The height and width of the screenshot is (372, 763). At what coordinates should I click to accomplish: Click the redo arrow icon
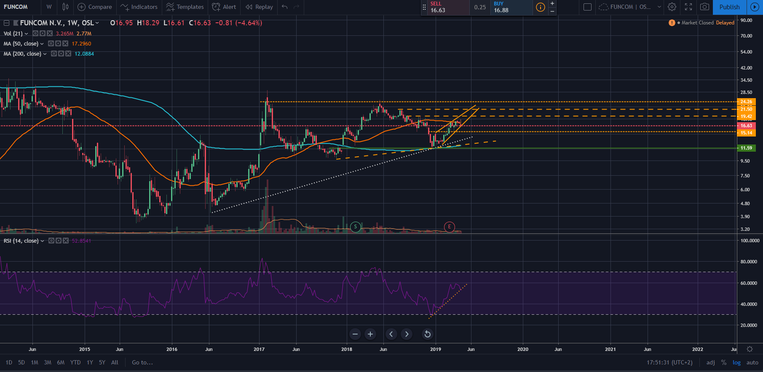coord(297,7)
